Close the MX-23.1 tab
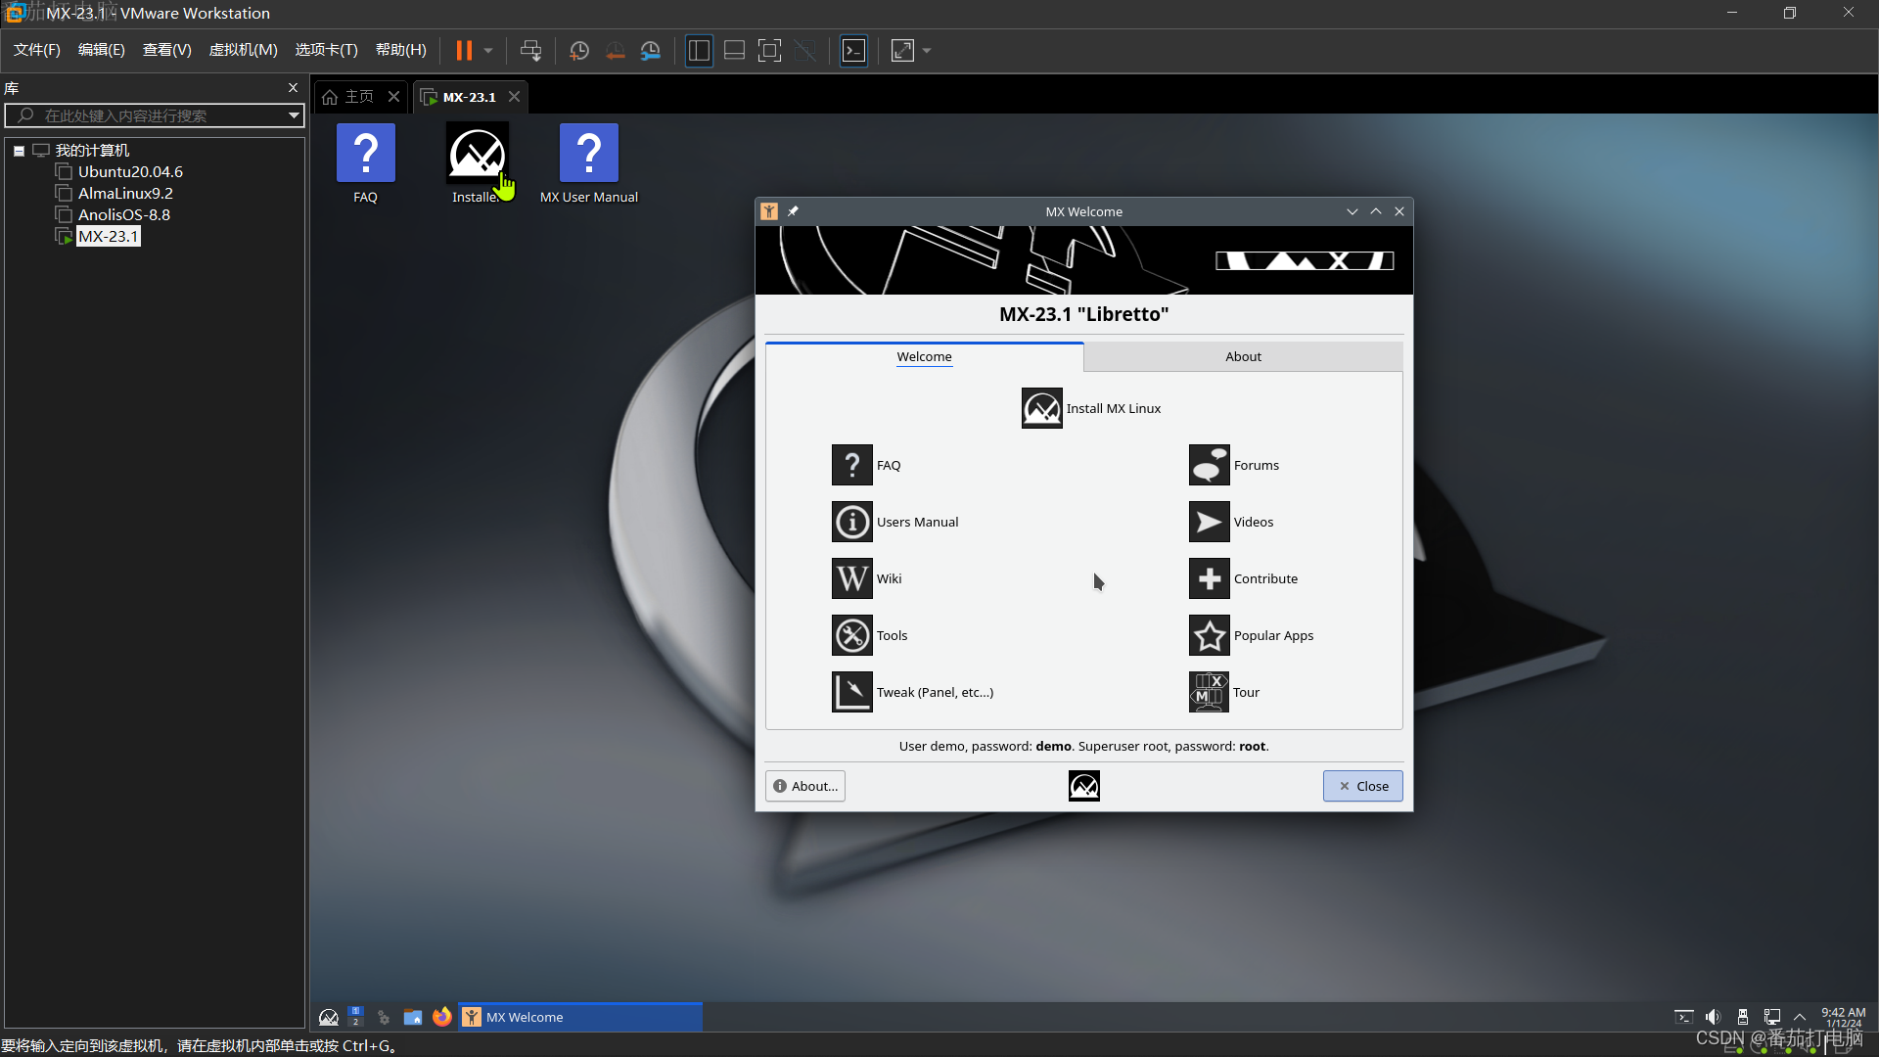This screenshot has width=1879, height=1057. pos(514,97)
